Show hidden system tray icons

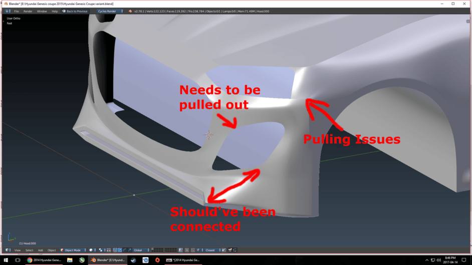point(426,260)
